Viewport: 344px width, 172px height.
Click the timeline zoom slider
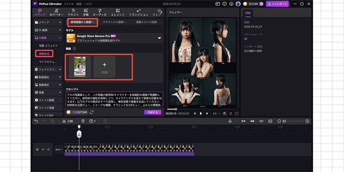[x=293, y=121]
